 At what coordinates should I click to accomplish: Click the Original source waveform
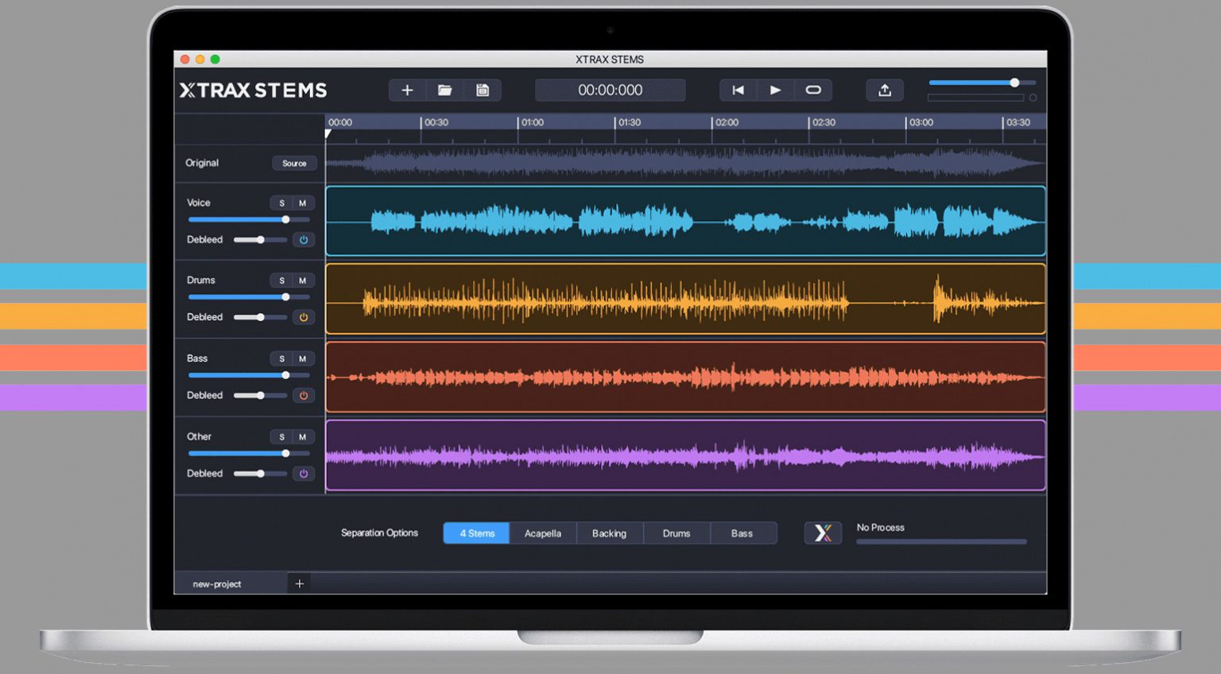coord(685,164)
